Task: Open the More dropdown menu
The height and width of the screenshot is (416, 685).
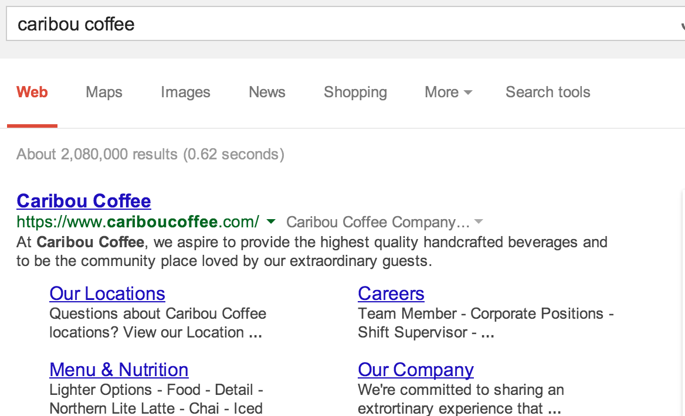Action: 448,92
